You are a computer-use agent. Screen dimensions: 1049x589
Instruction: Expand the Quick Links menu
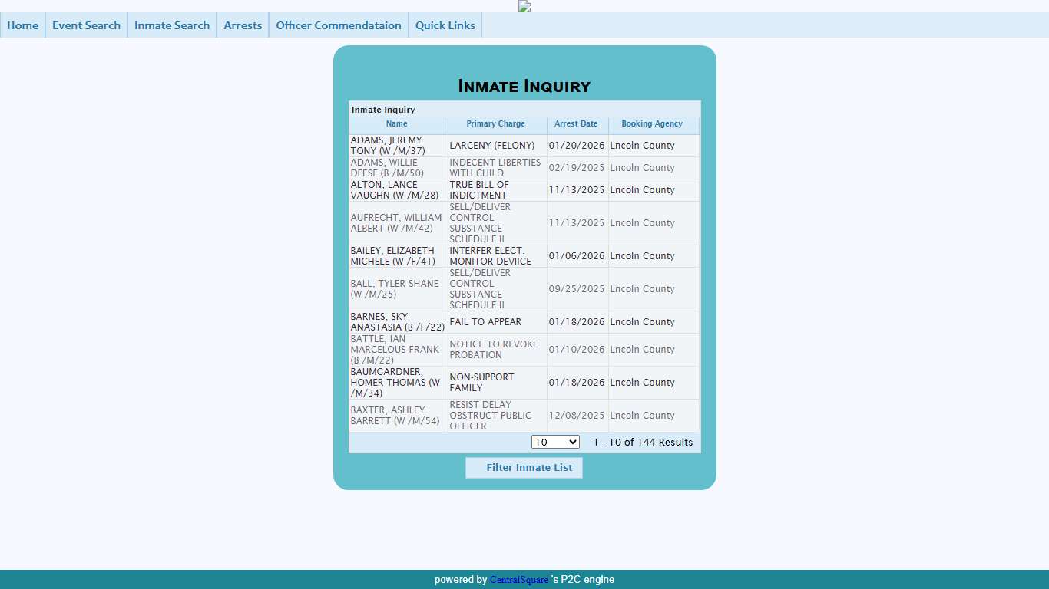[x=445, y=25]
